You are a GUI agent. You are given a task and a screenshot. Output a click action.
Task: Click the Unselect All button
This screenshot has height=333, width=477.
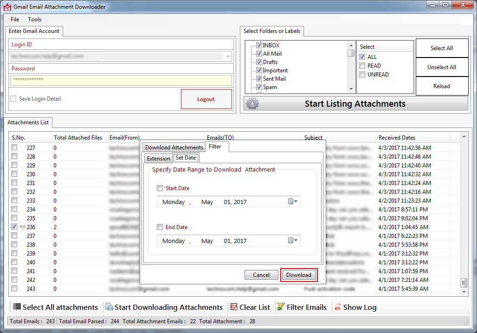[x=442, y=67]
